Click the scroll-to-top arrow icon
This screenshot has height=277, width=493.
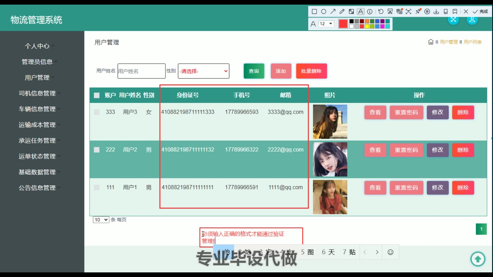pyautogui.click(x=478, y=259)
